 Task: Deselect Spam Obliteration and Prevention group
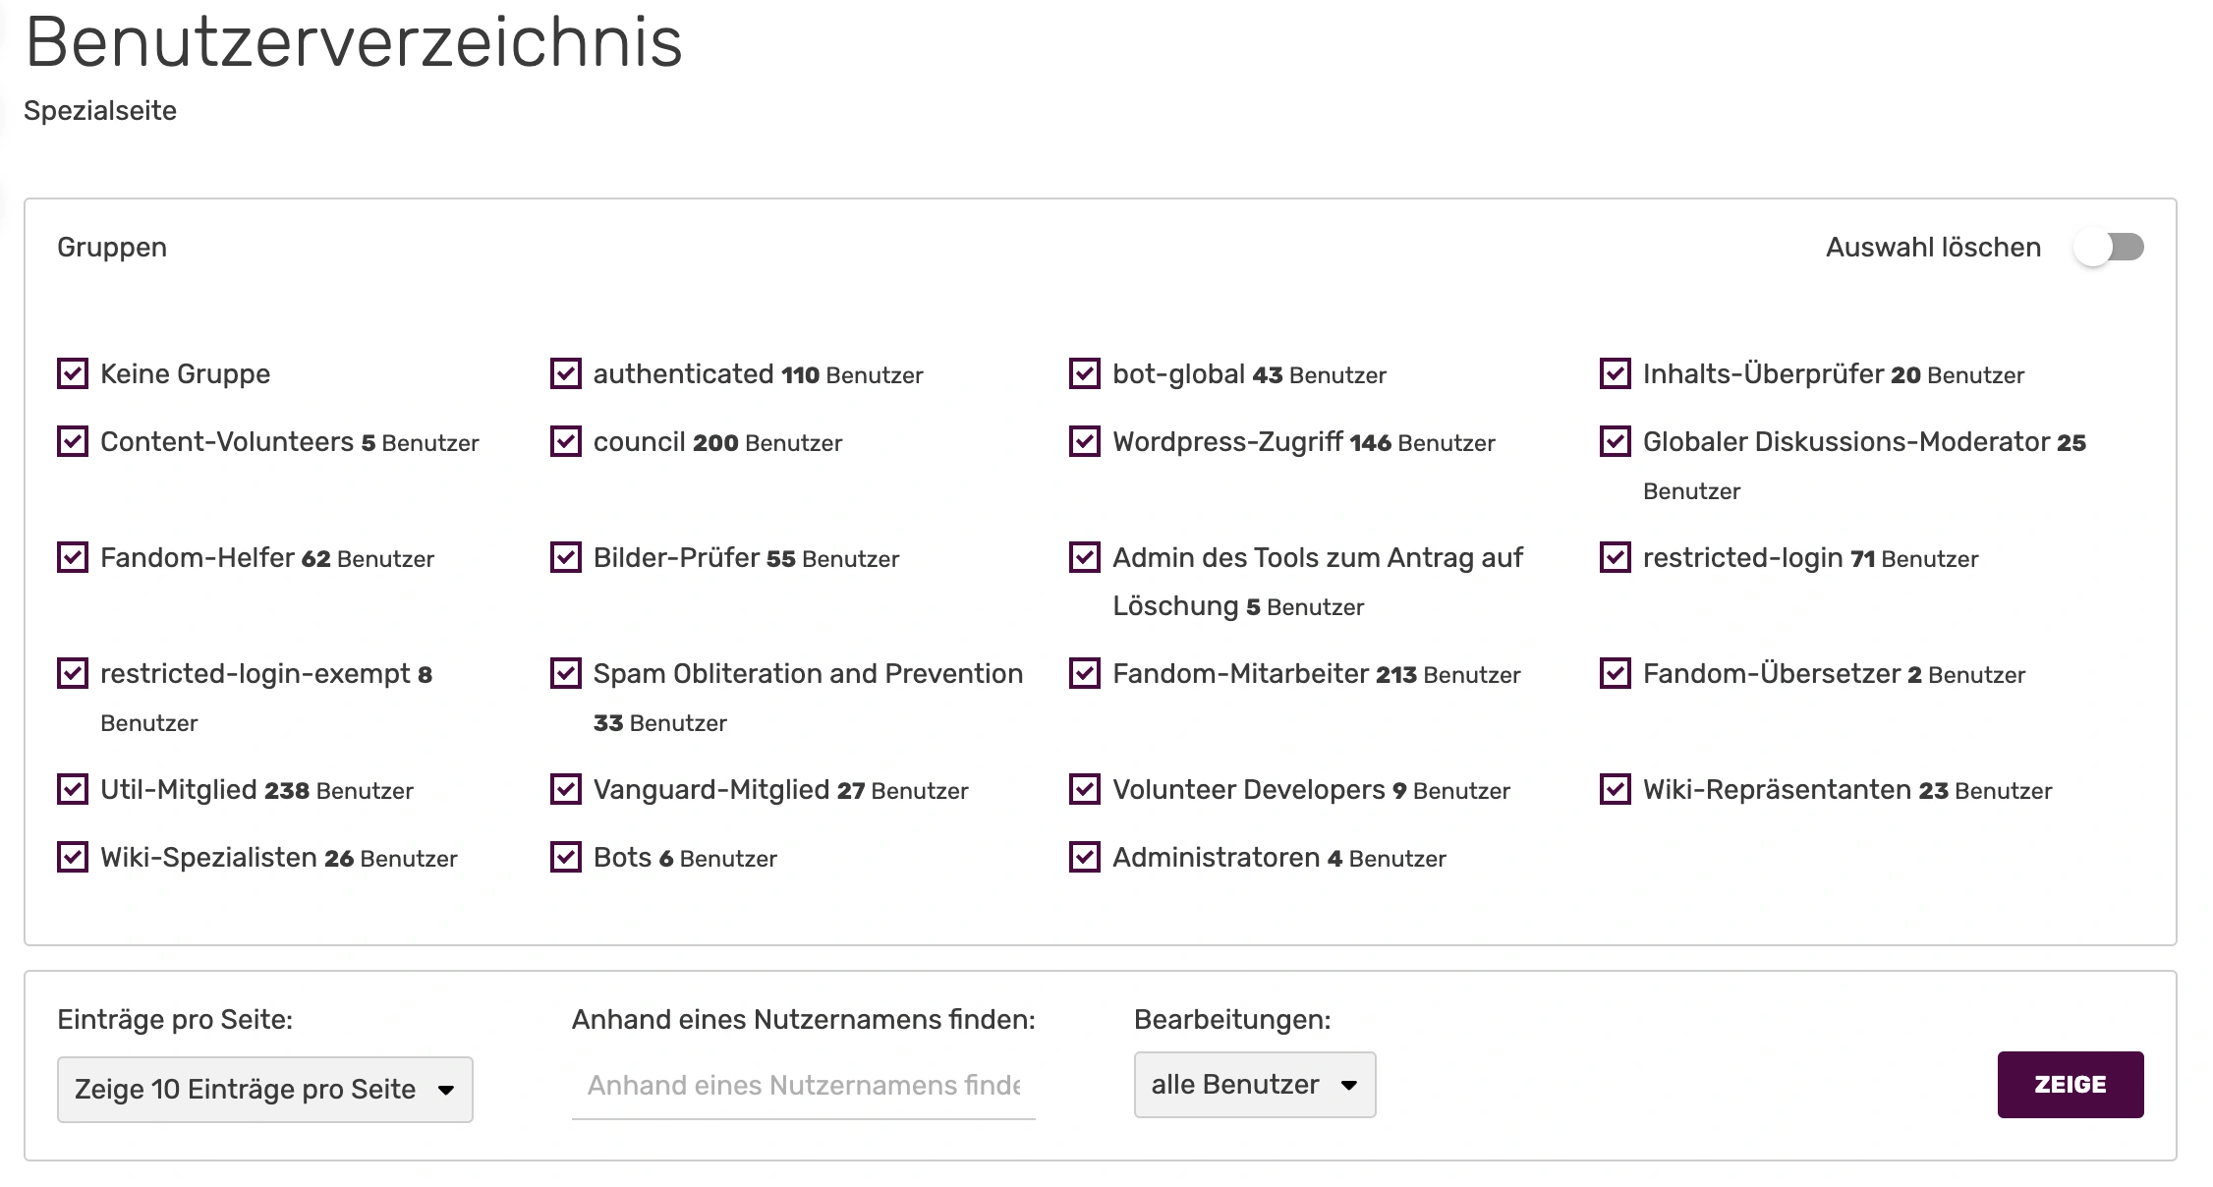(566, 674)
